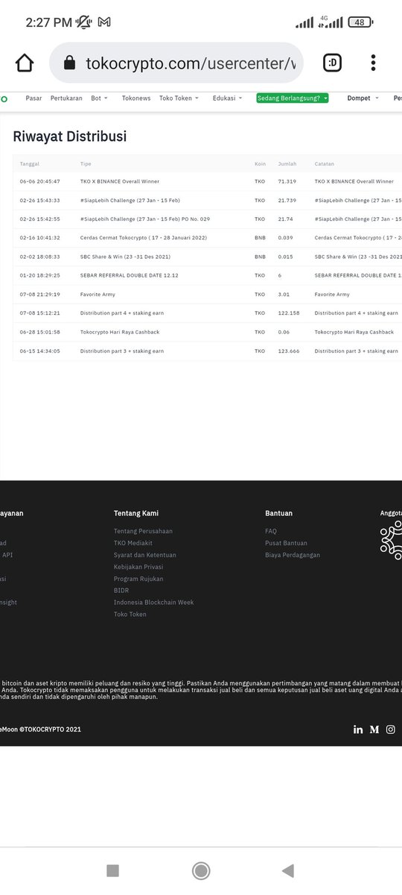Click the Koin column header
Screen dimensions: 402x895
[x=260, y=163]
